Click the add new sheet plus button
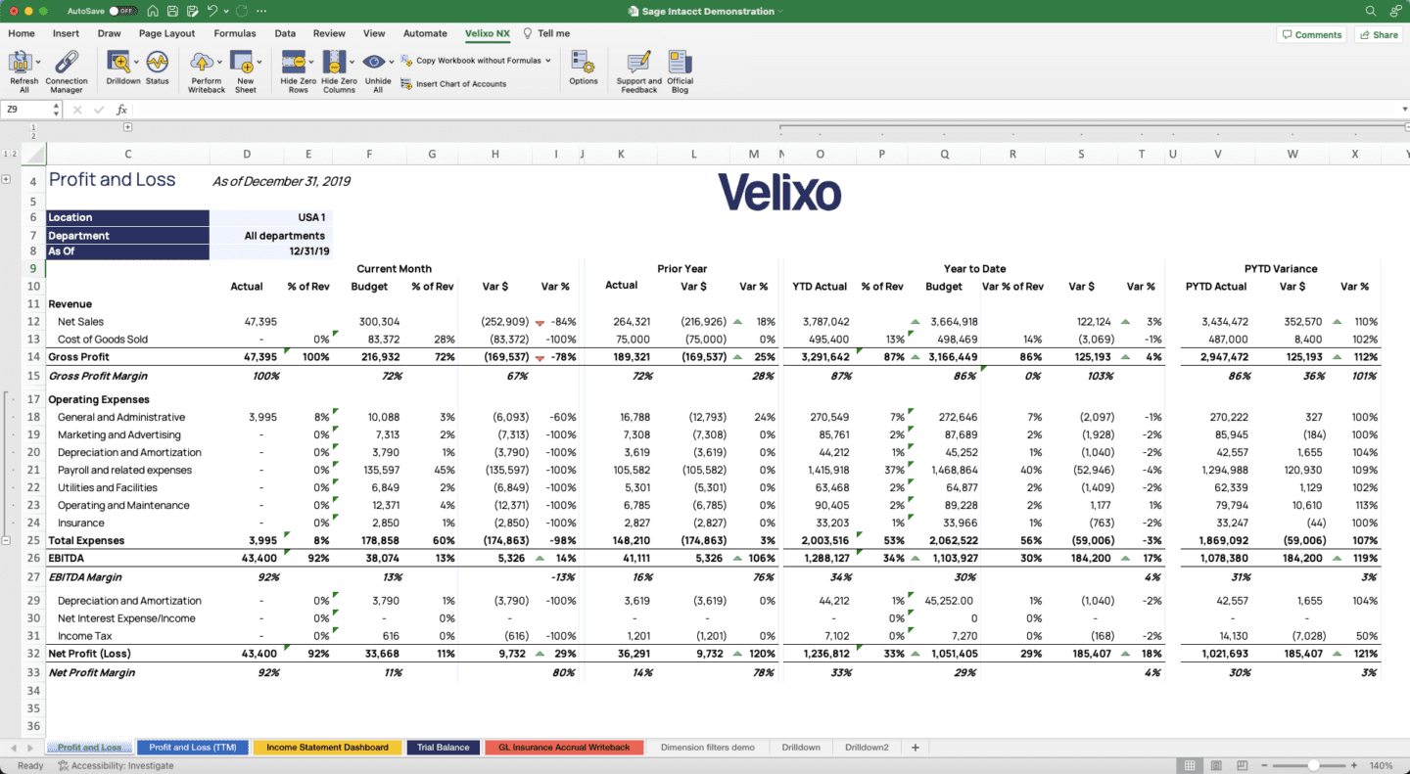This screenshot has width=1410, height=774. pos(915,747)
